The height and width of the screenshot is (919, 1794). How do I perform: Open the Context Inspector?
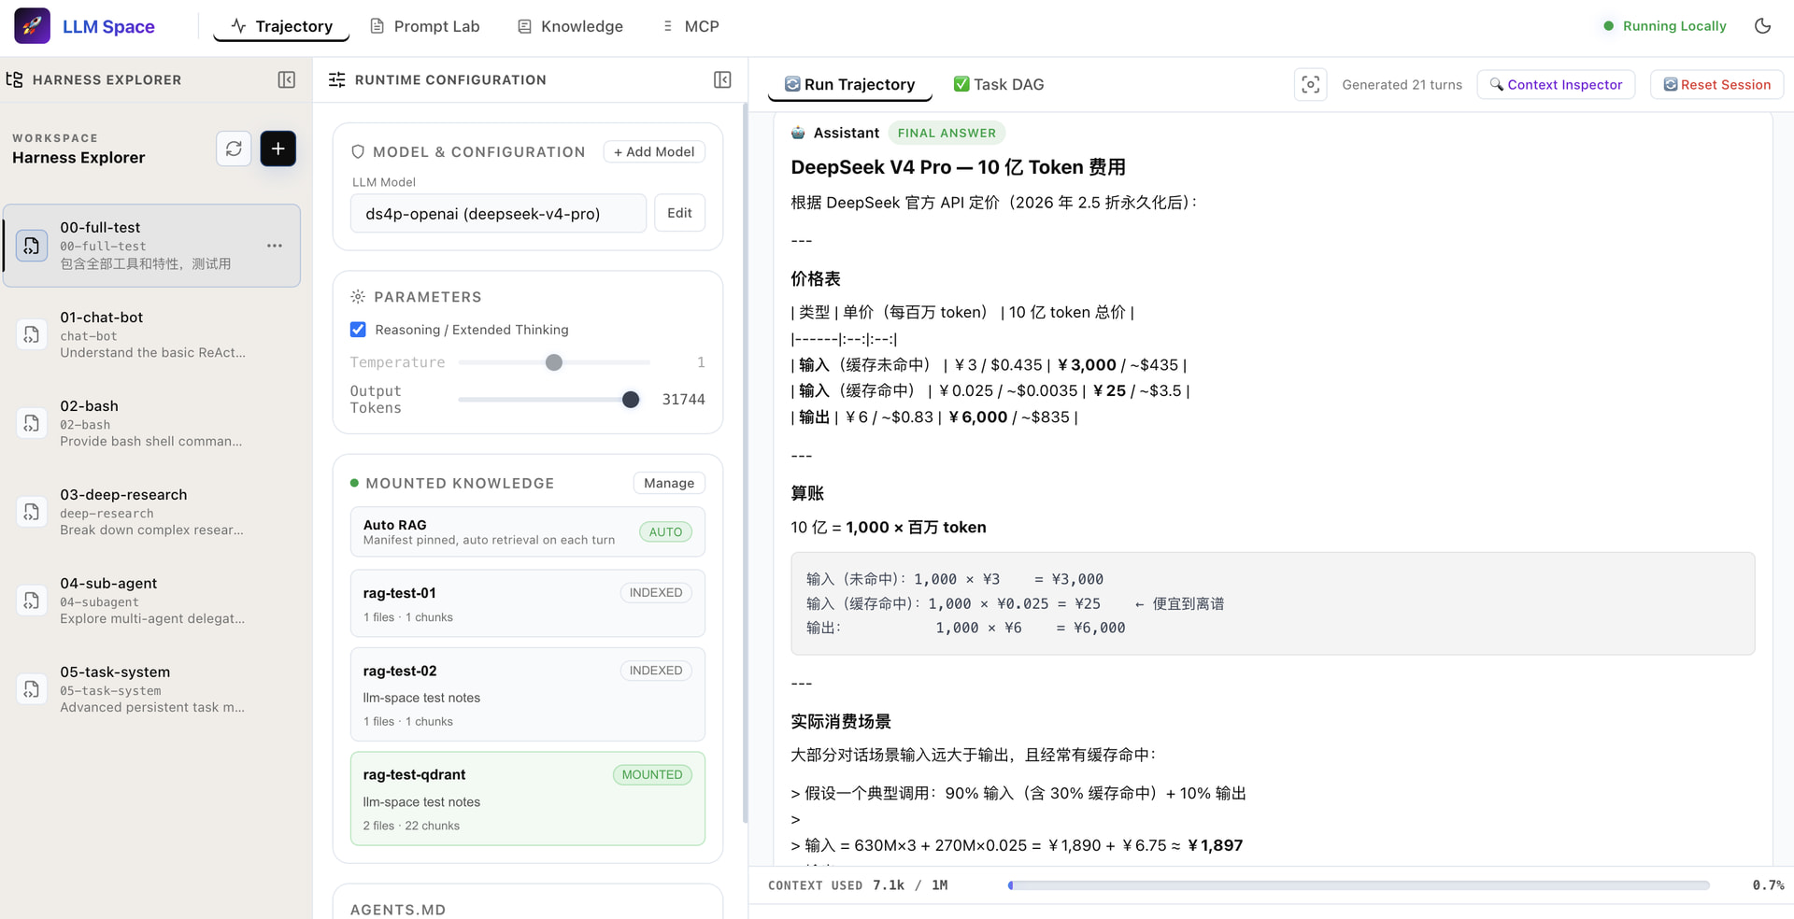click(x=1556, y=85)
